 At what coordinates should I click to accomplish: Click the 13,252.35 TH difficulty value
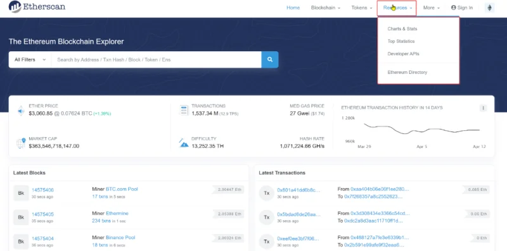point(208,146)
